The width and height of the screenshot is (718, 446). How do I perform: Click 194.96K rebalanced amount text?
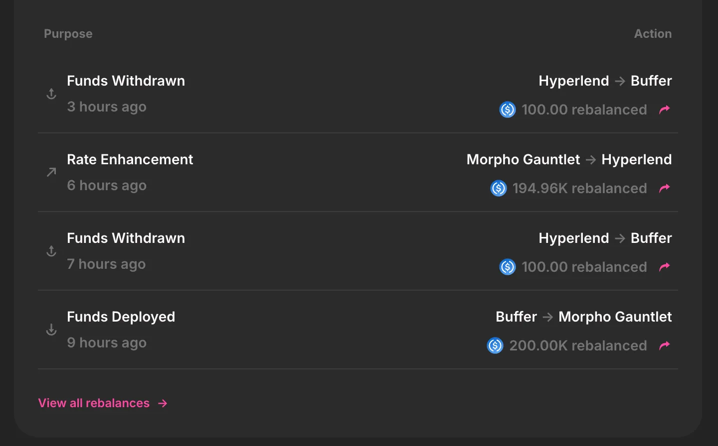pos(579,188)
